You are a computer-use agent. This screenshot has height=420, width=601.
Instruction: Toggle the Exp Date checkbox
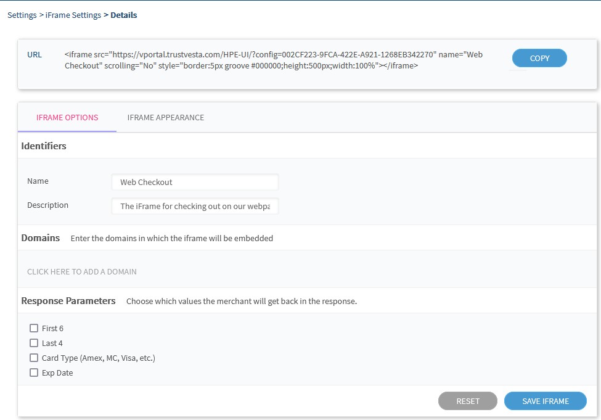(34, 373)
